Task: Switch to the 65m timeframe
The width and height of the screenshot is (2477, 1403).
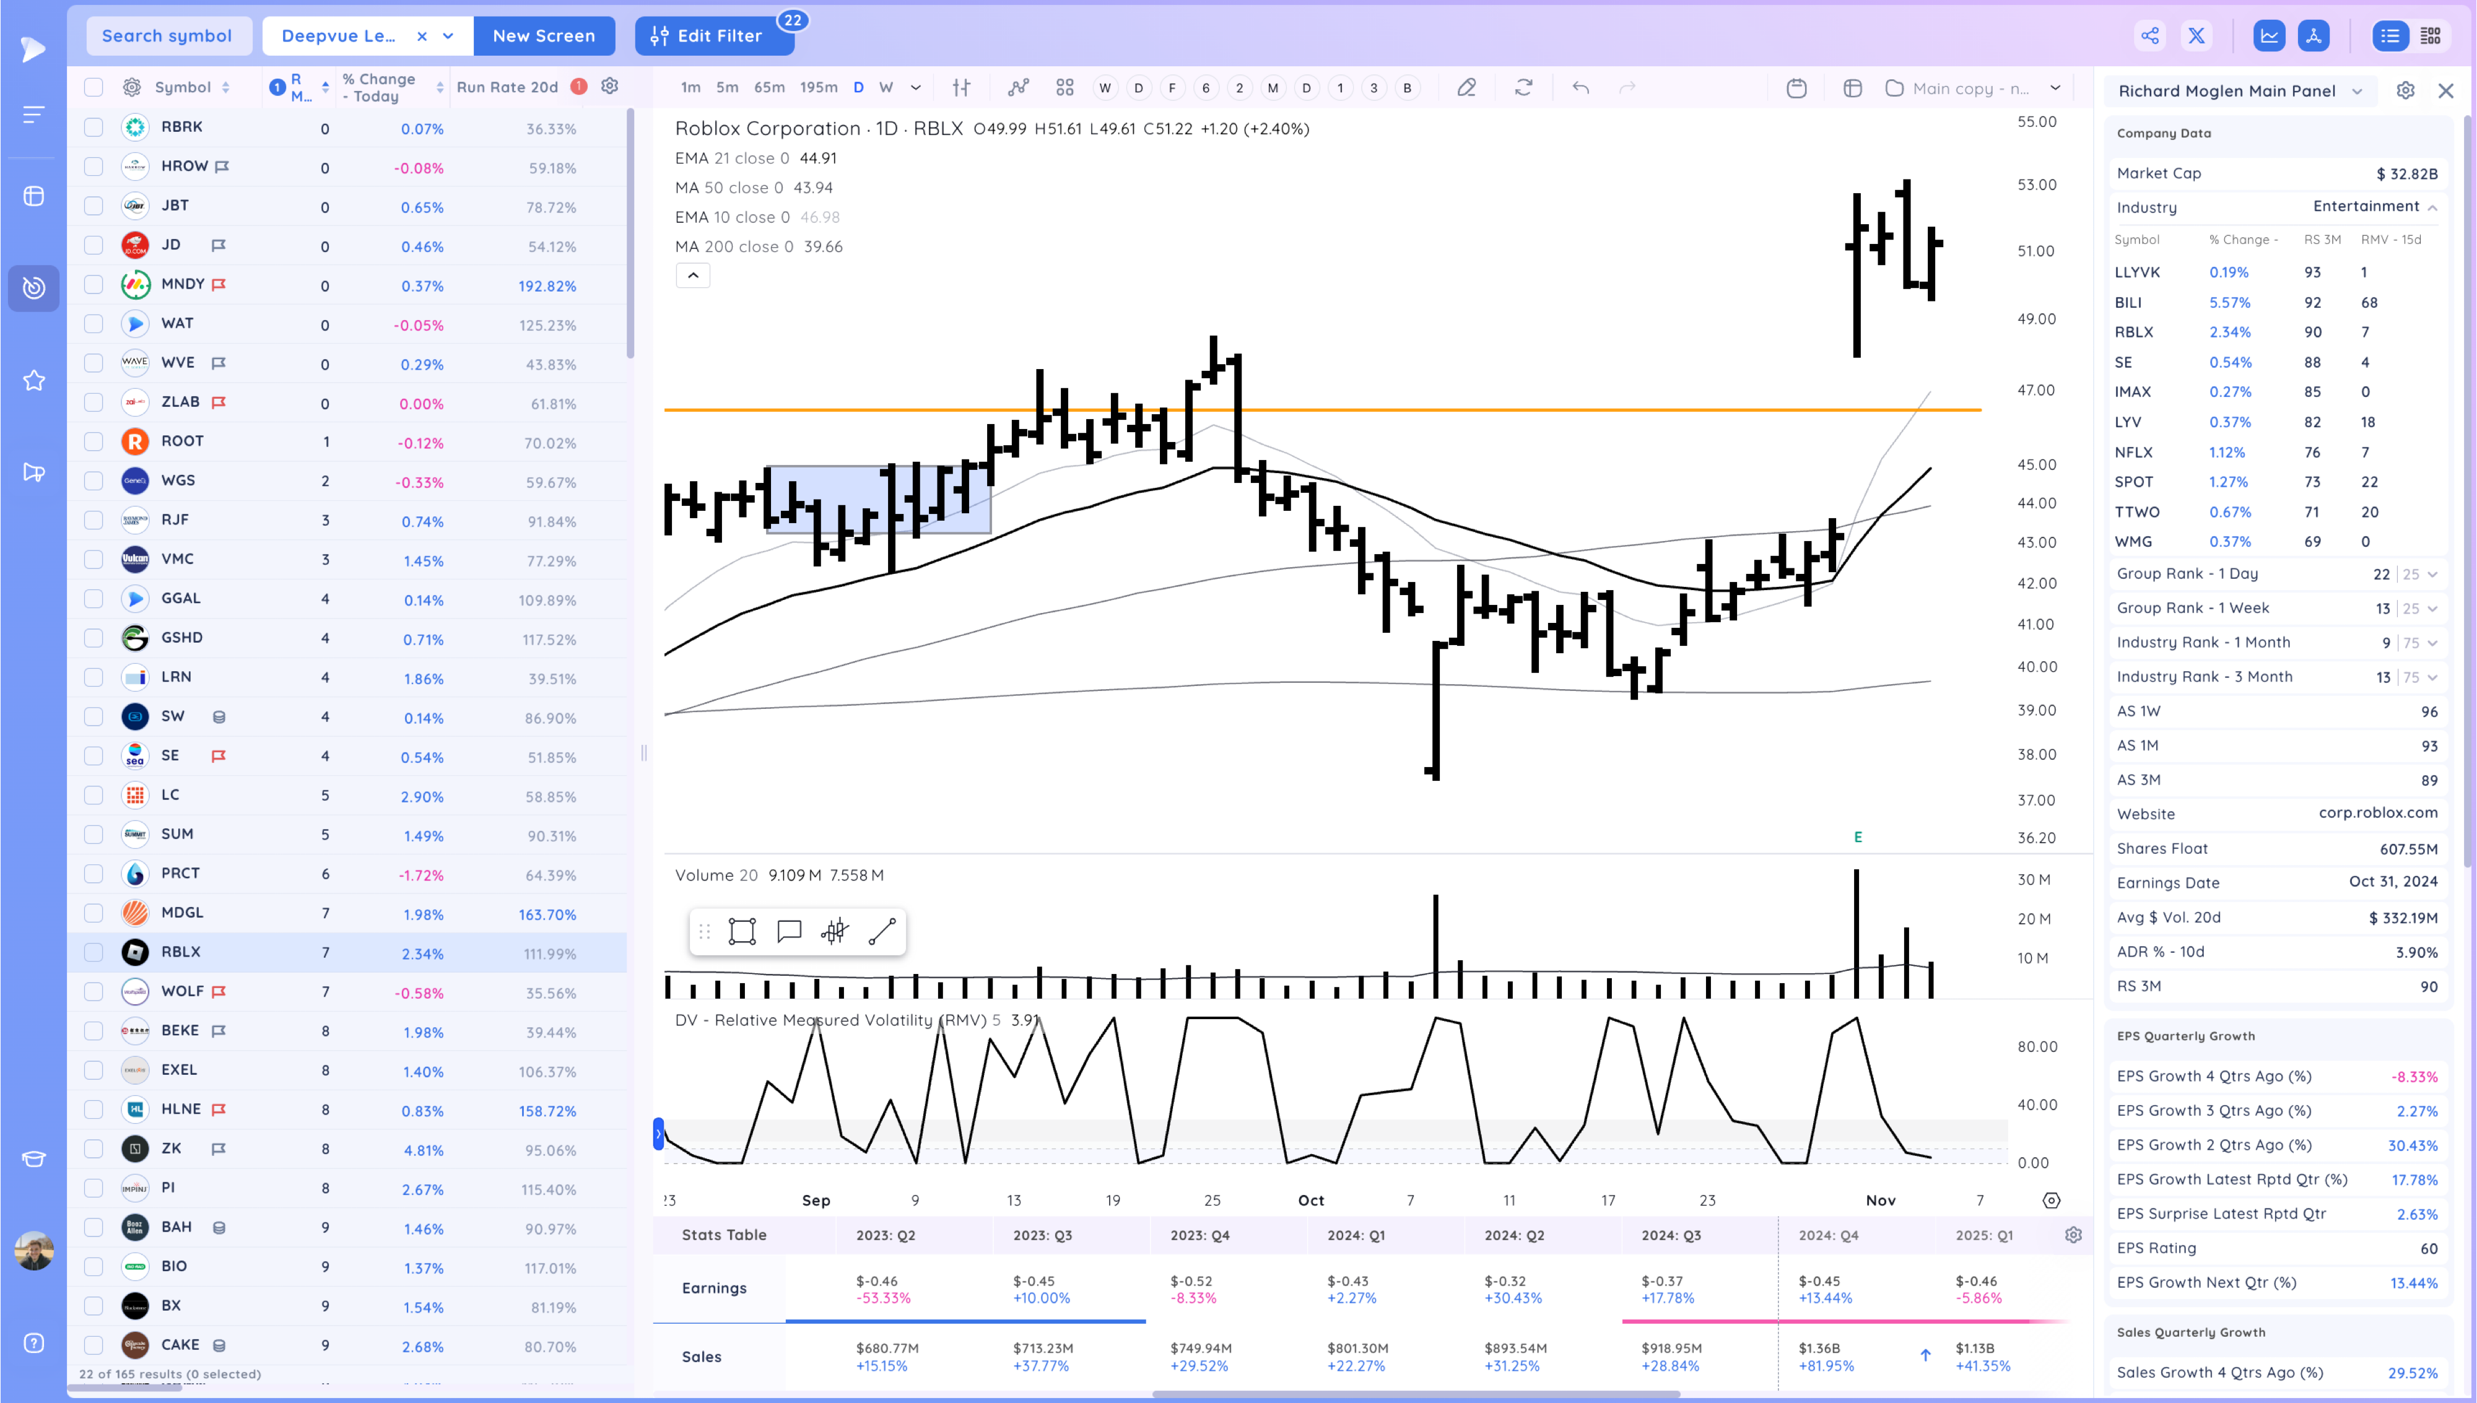Action: (769, 88)
